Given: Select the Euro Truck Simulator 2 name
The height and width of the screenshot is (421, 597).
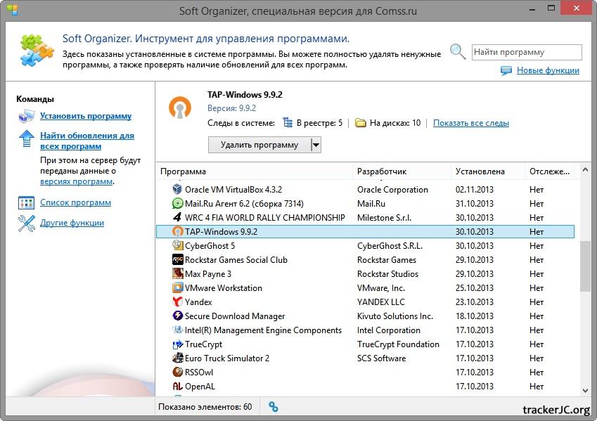Looking at the screenshot, I should coord(227,358).
